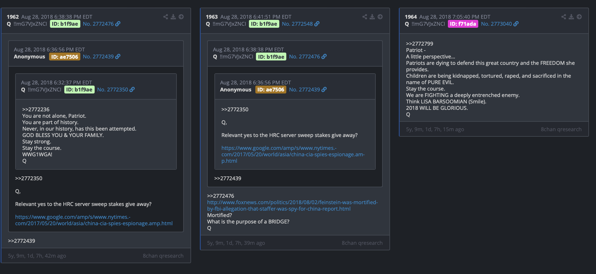
Task: Click 'Aug 28, 2018 7:05:40 PM EDT' date
Action: [x=455, y=17]
